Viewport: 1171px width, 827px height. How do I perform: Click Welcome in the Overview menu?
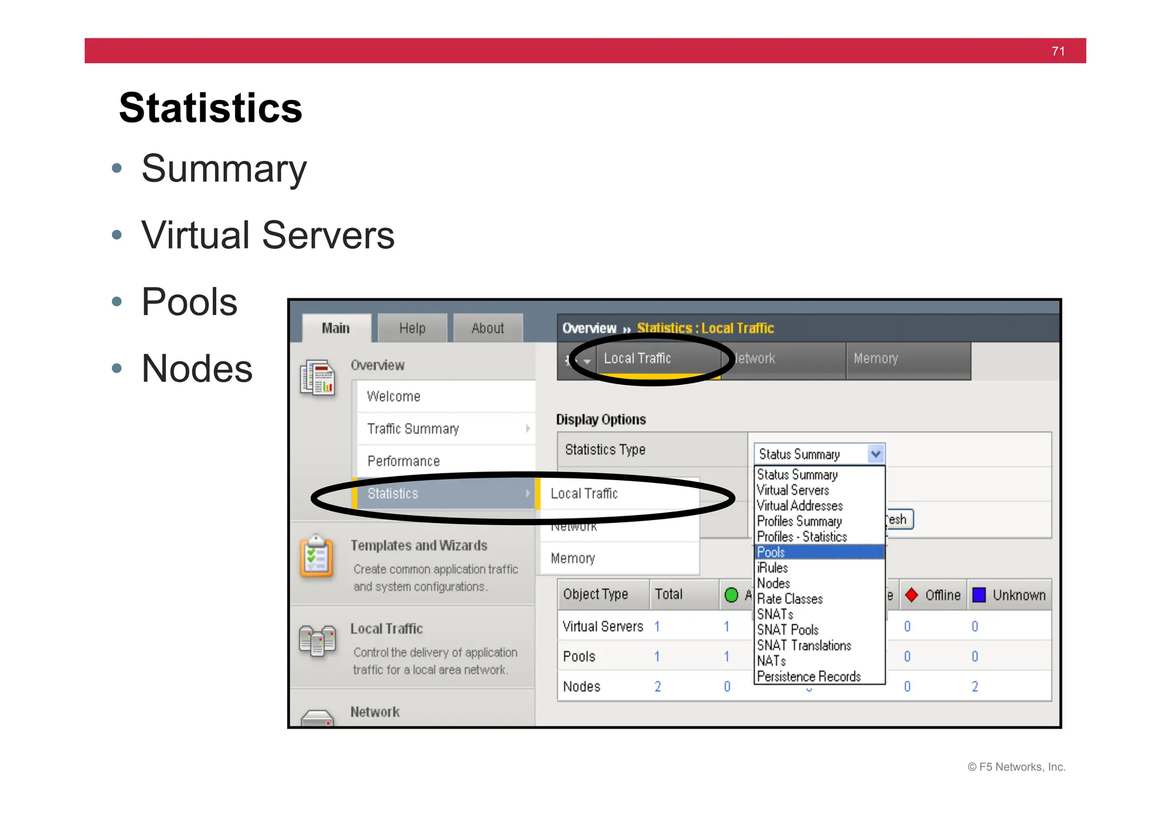(446, 397)
